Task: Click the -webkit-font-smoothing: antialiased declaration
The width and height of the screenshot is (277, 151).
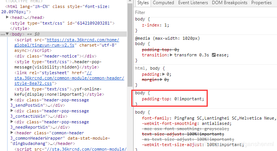Action: (x=187, y=123)
